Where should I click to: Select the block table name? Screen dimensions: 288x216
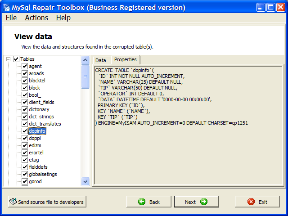pyautogui.click(x=34, y=88)
